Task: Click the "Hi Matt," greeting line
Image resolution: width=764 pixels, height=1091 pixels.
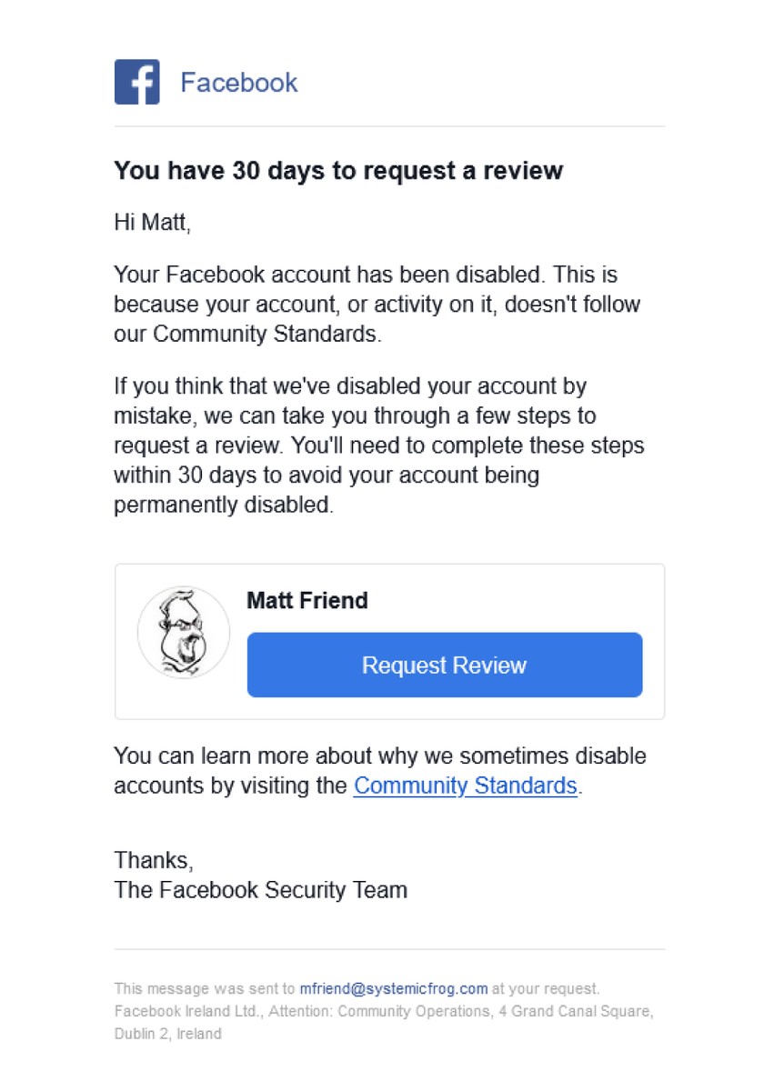Action: (153, 223)
